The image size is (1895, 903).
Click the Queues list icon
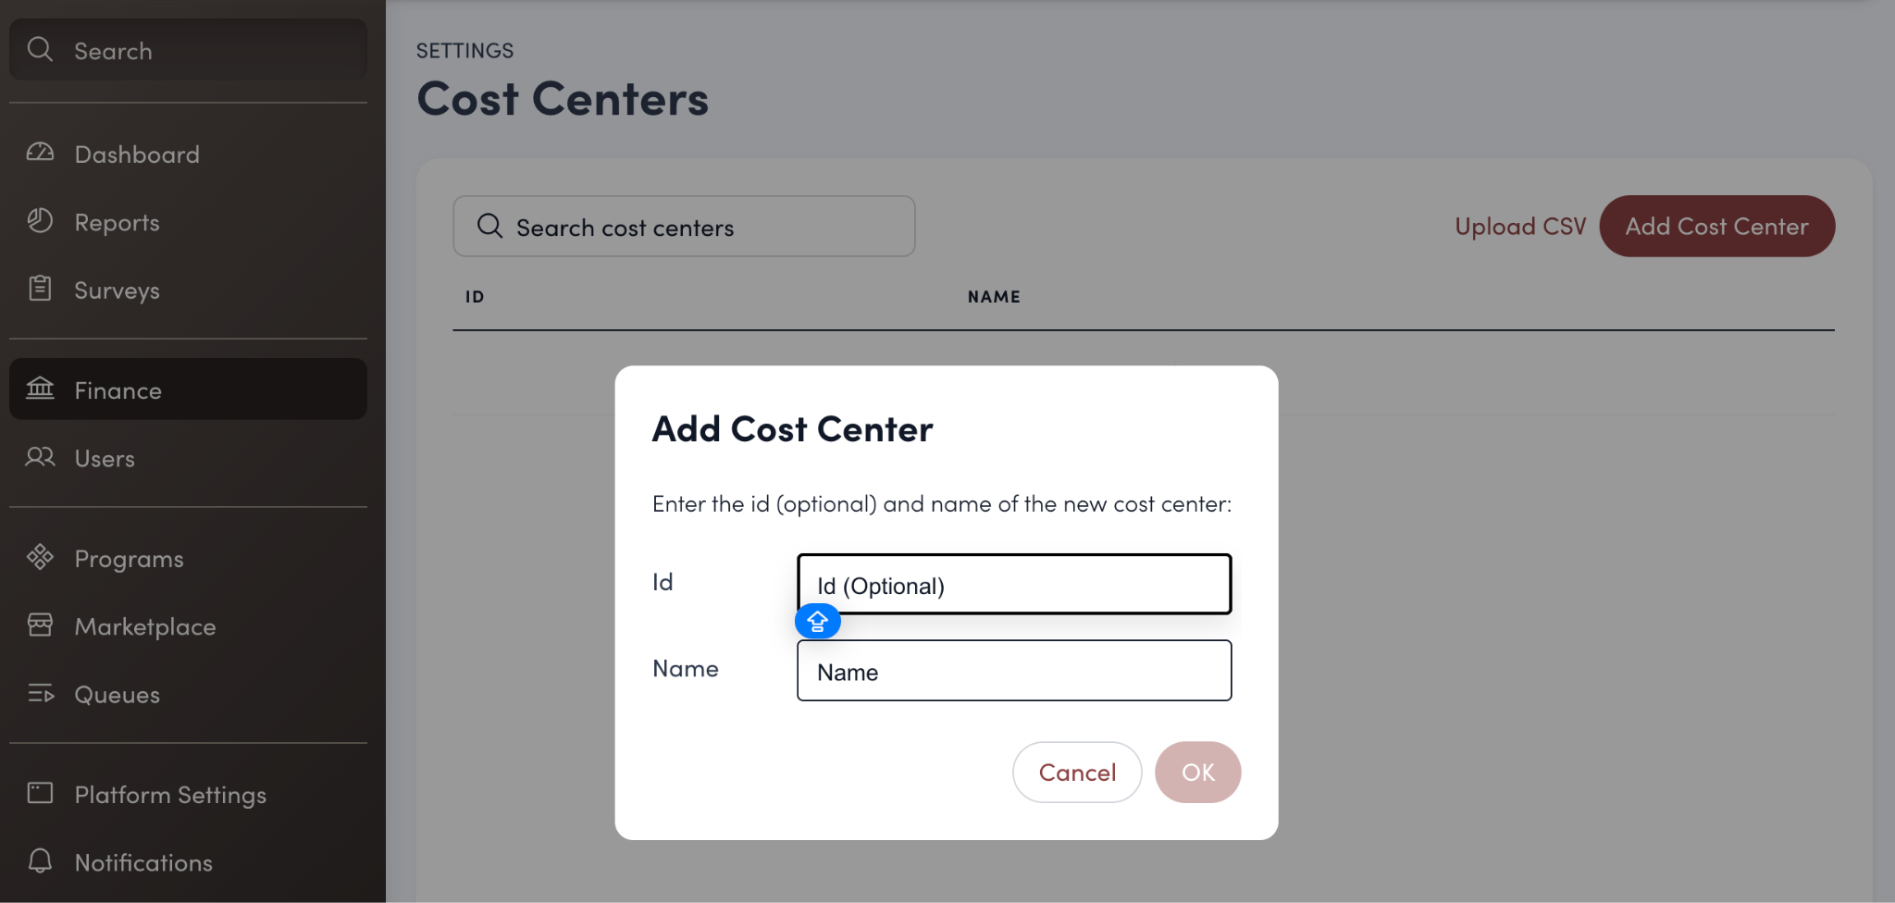tap(41, 695)
